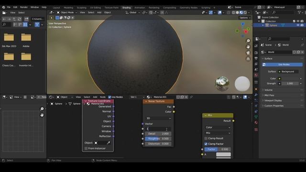306x172 pixels.
Task: Enable solid viewport shading sphere
Action: pyautogui.click(x=237, y=12)
